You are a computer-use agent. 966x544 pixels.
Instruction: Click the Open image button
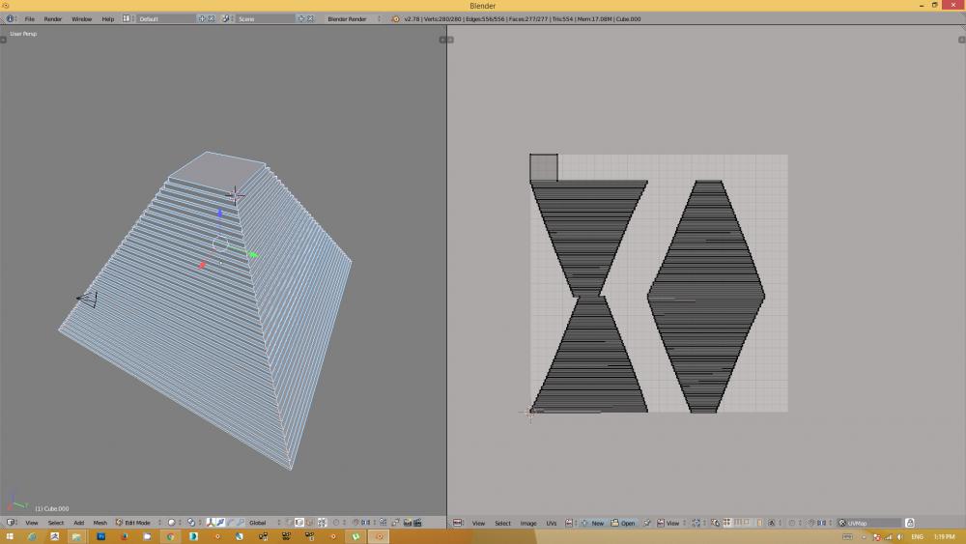[x=624, y=523]
